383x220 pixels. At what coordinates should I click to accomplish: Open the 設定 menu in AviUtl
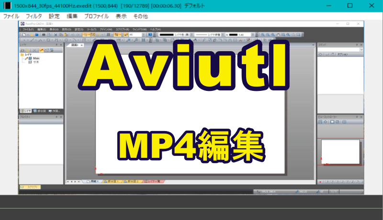pos(54,16)
